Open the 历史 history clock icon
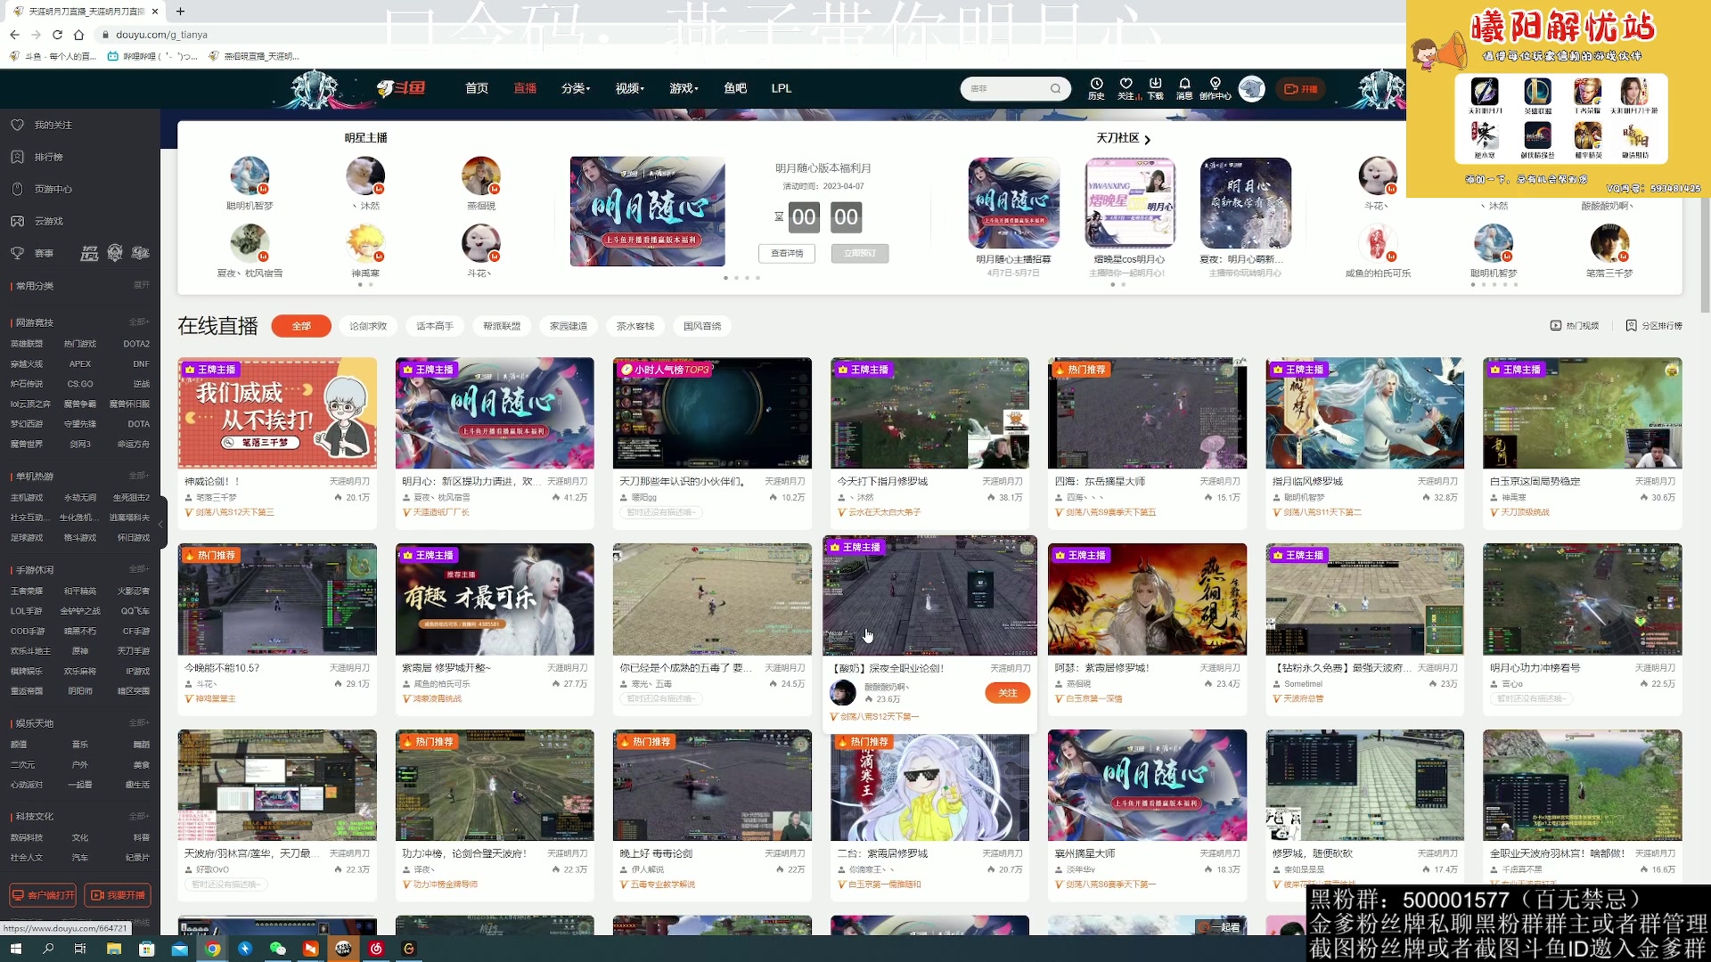Screen dimensions: 1711x962 tap(1096, 84)
